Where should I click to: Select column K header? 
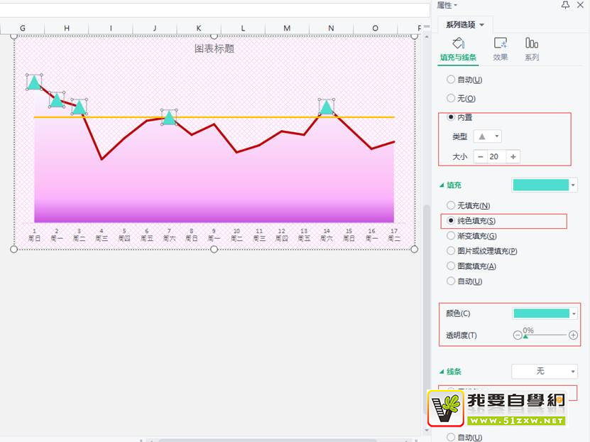click(x=198, y=28)
